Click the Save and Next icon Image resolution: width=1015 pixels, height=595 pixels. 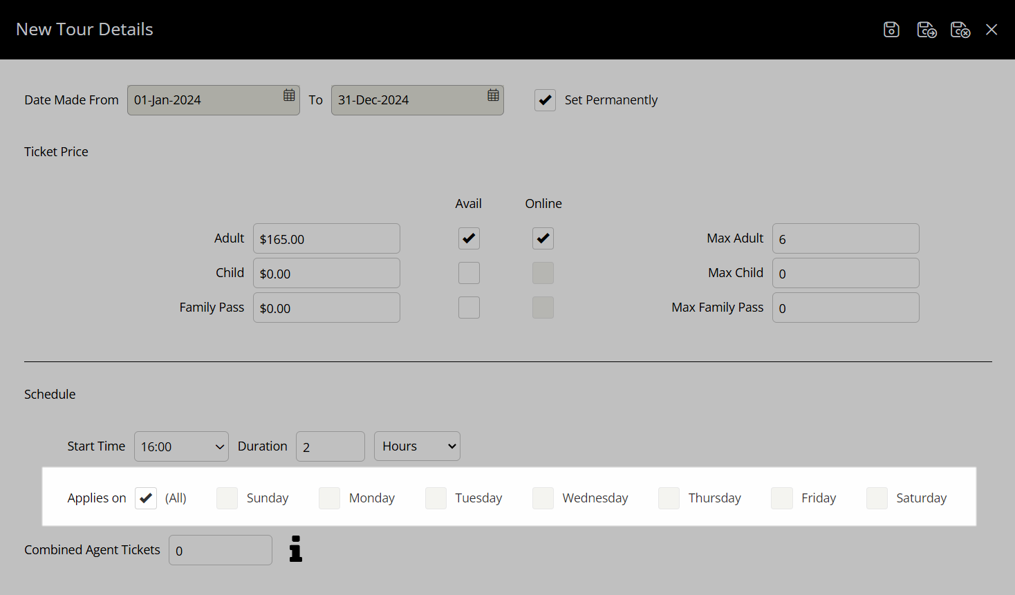[926, 30]
